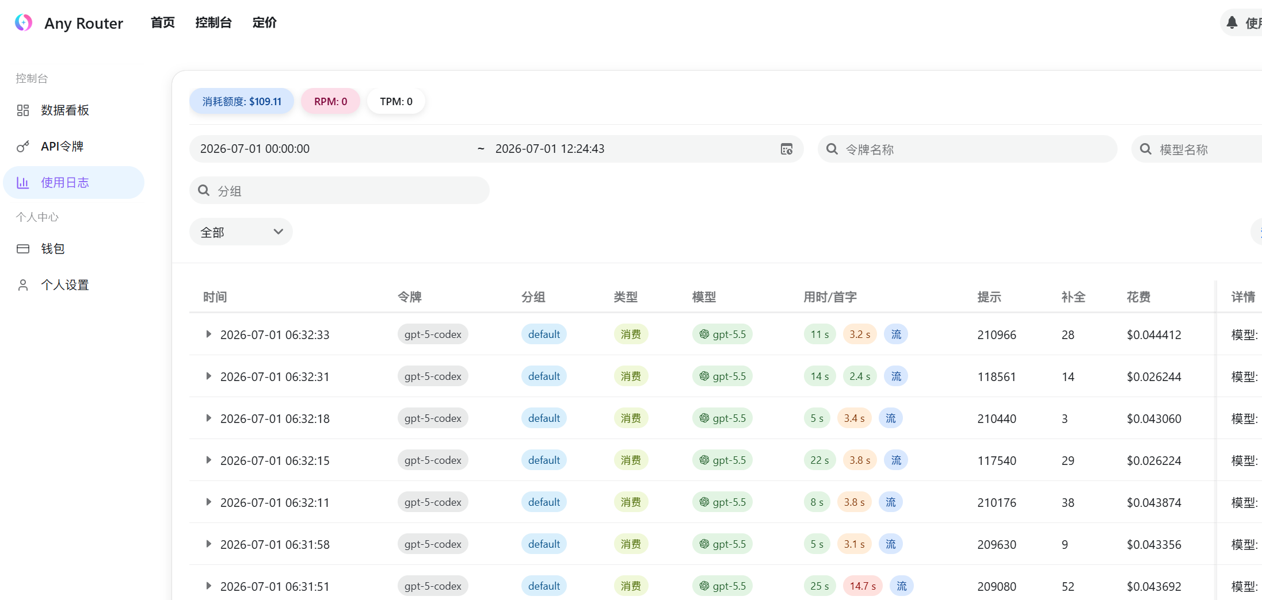
Task: Open the 定价 pricing menu item
Action: click(265, 22)
